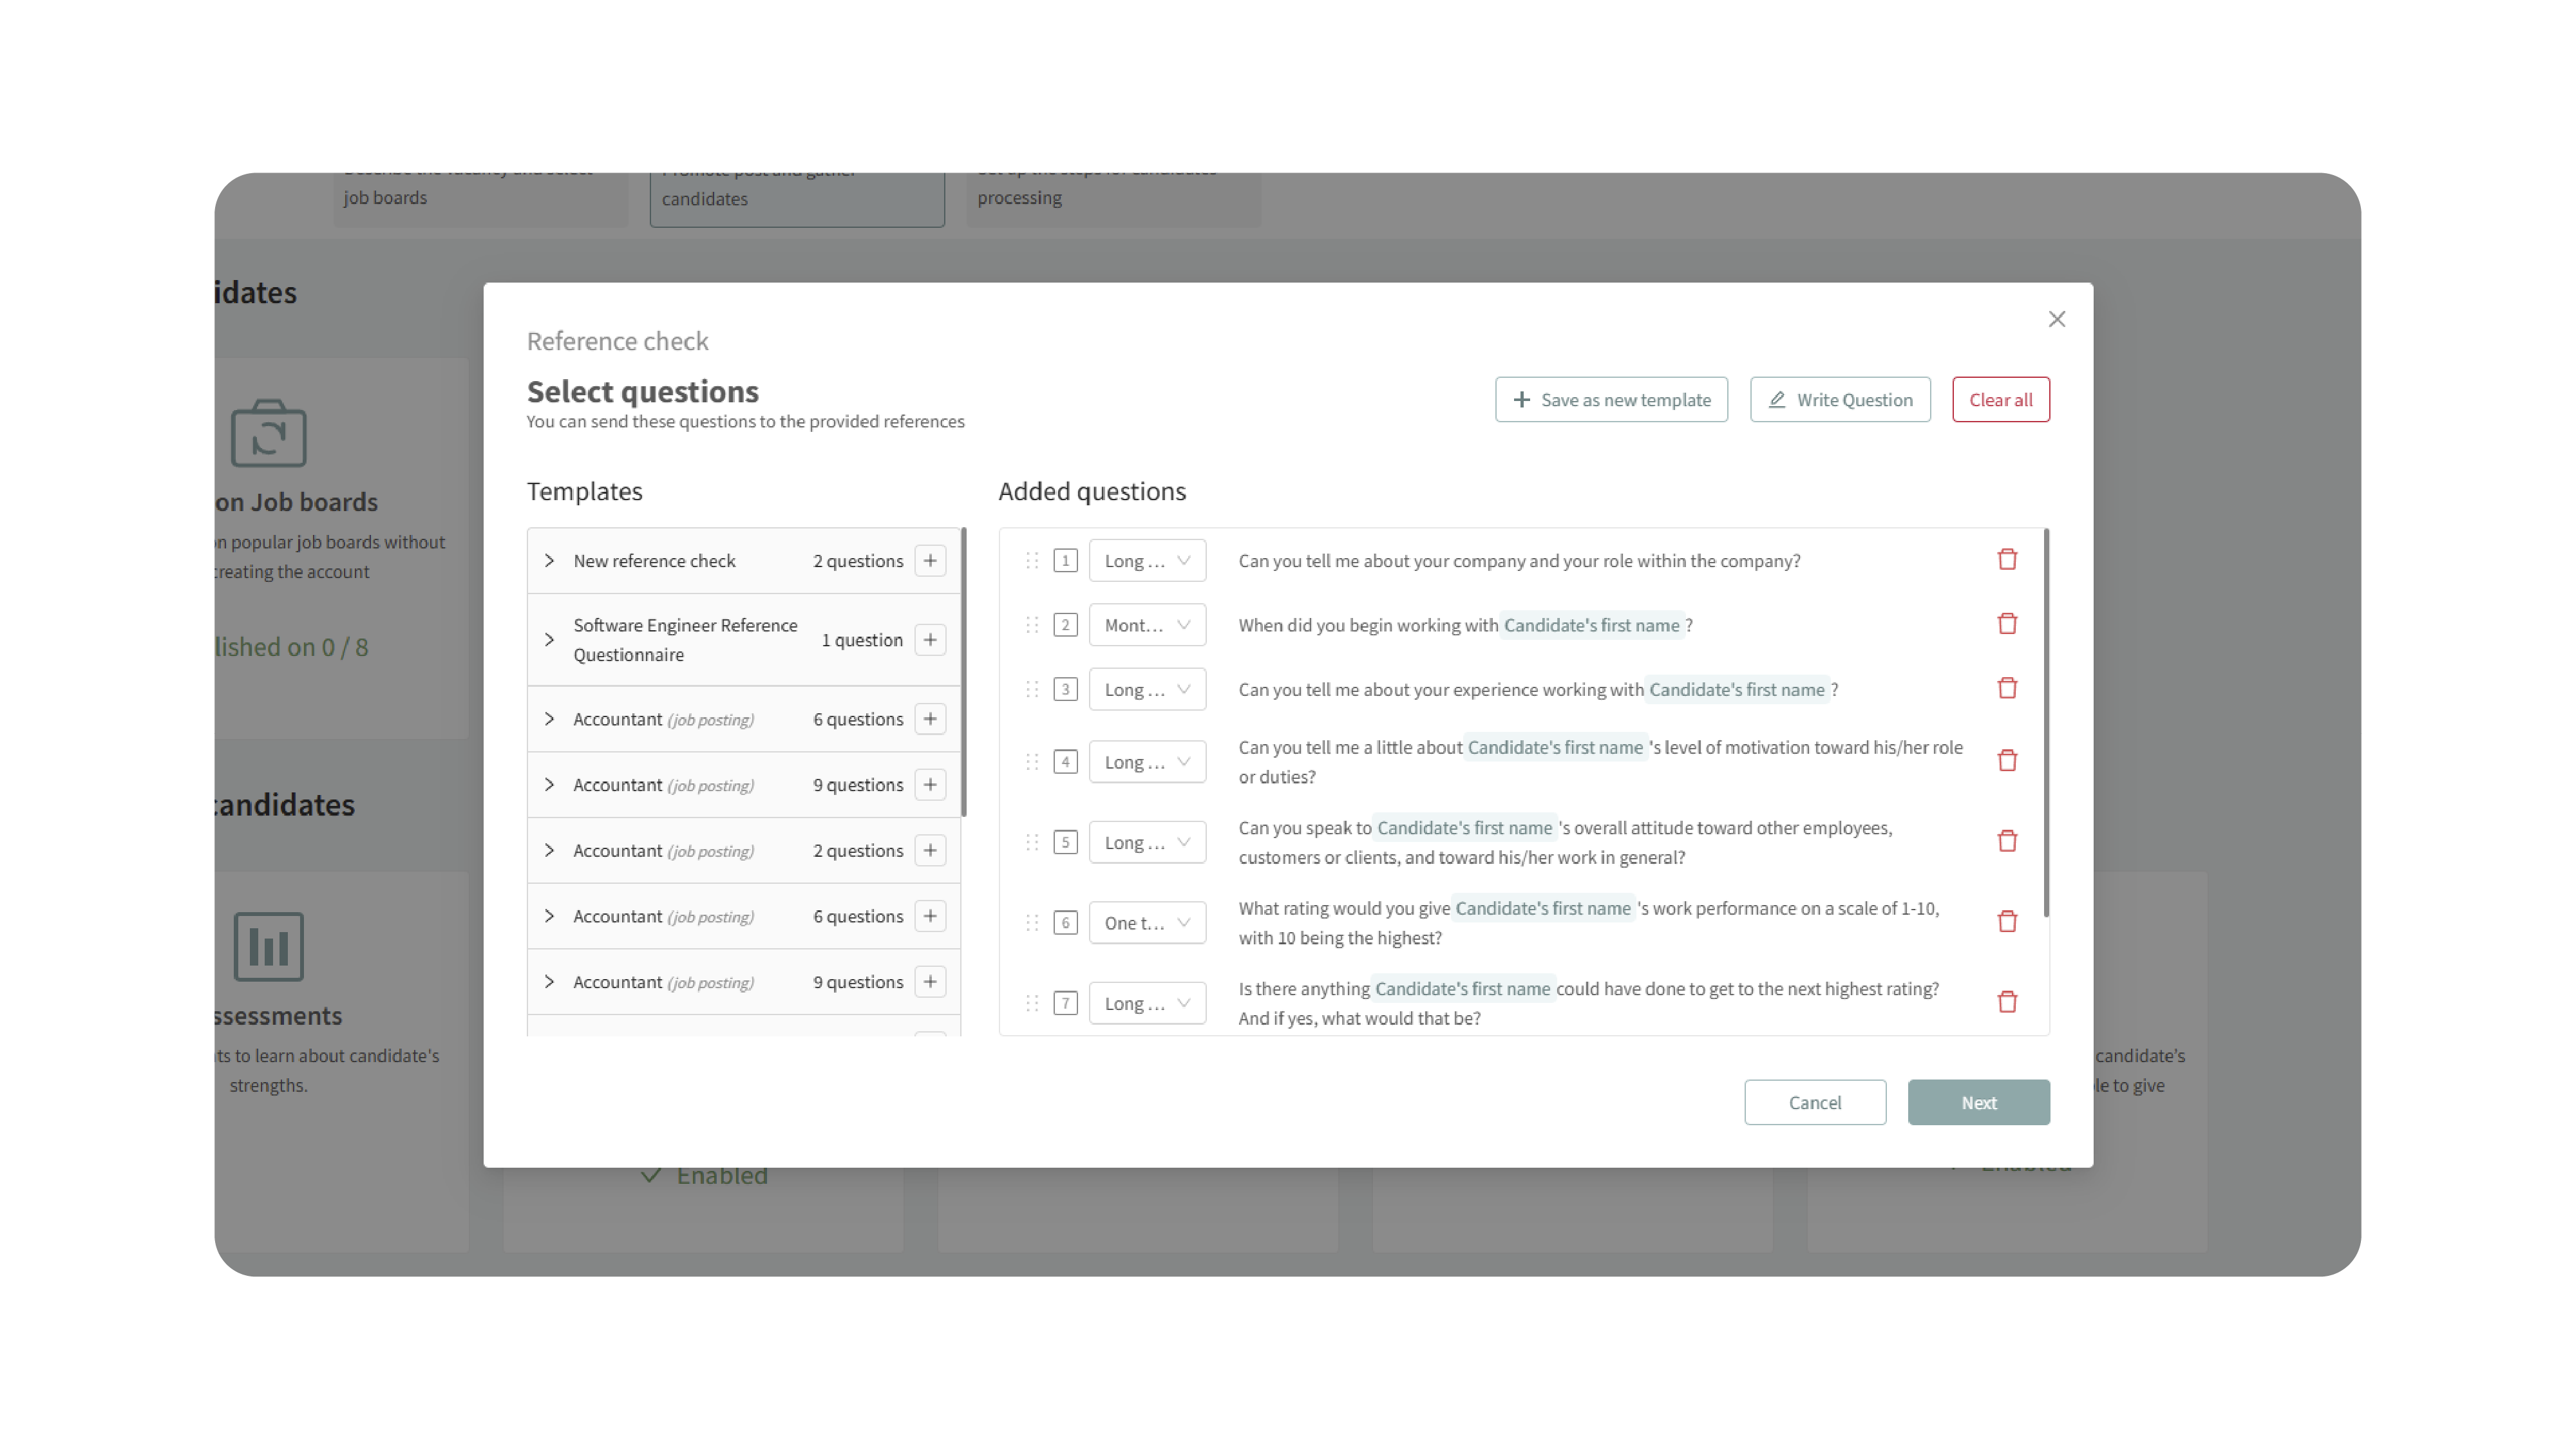Click the Next button
2576x1449 pixels.
click(1977, 1102)
